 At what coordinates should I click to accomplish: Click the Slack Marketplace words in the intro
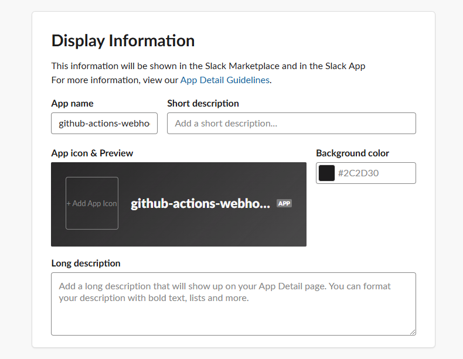click(242, 66)
